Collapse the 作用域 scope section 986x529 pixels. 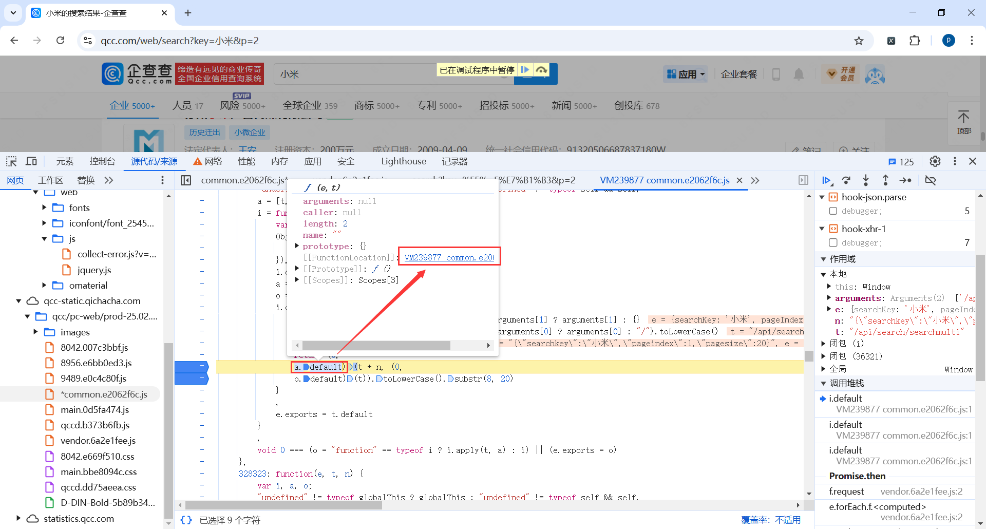[824, 259]
